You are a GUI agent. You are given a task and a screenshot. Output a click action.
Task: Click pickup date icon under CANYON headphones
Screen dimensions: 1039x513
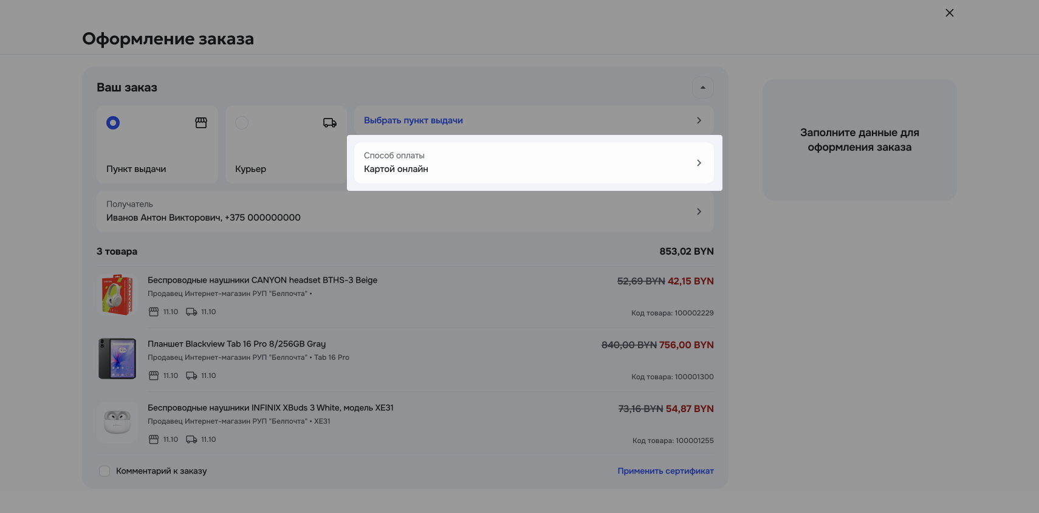pos(154,312)
